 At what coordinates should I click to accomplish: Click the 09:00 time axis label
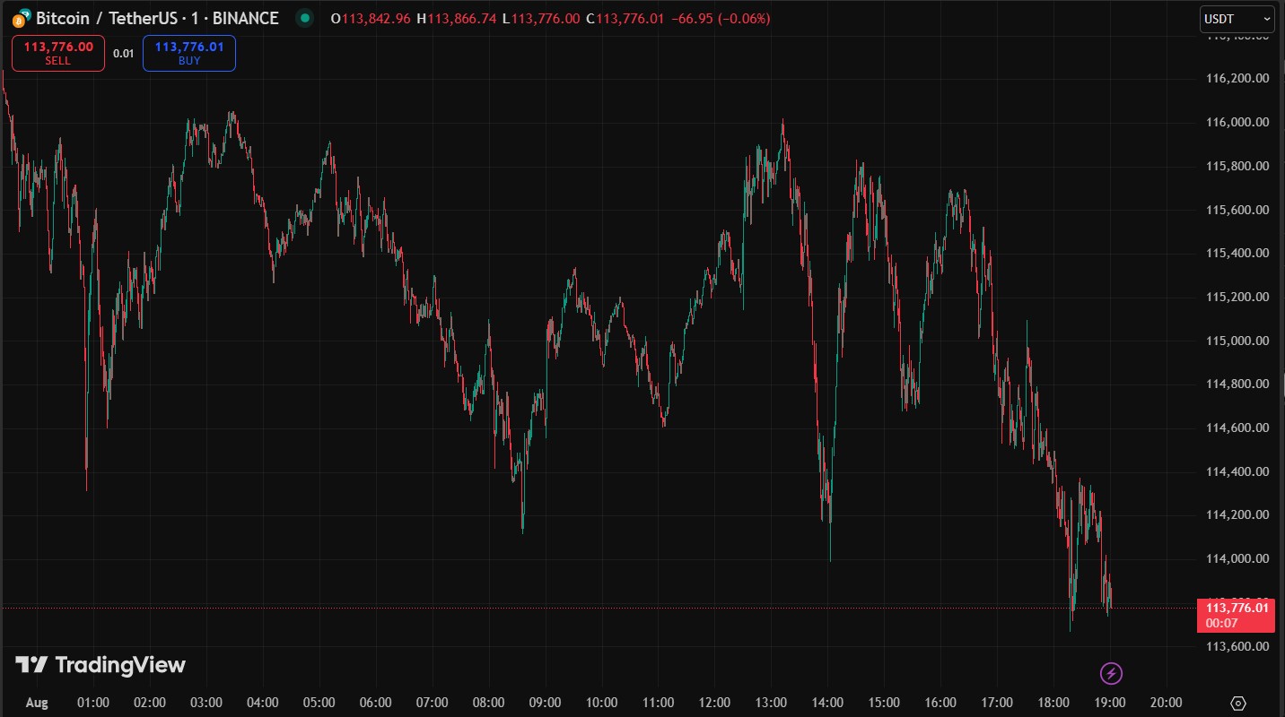(x=545, y=703)
